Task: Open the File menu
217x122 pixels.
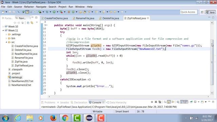Action: point(3,7)
